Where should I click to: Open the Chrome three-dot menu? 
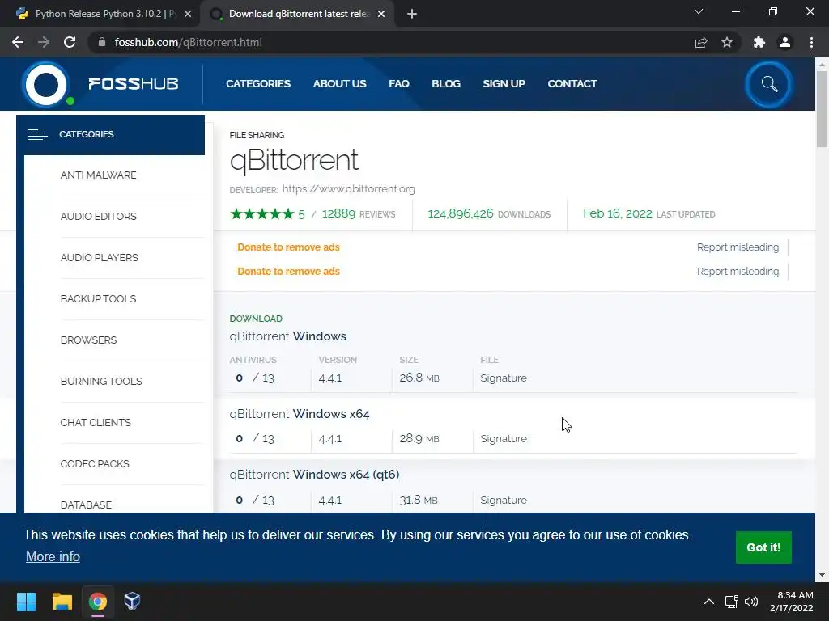(811, 42)
